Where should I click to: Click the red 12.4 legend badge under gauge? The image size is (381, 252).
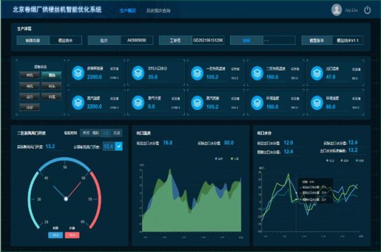[72, 235]
